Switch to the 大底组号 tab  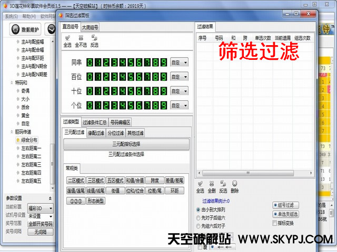coord(90,27)
